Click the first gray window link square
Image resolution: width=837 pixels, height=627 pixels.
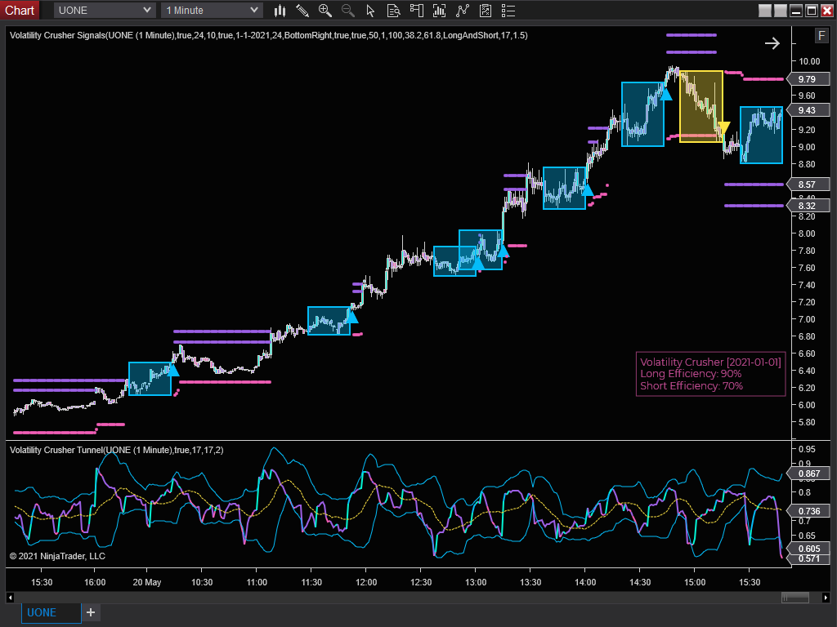tap(764, 11)
